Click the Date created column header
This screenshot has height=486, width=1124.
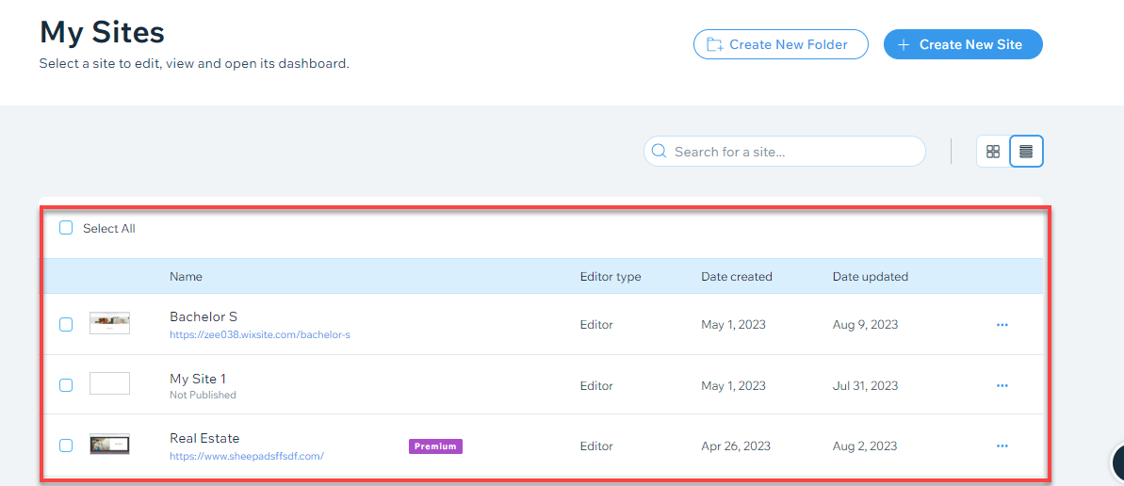point(736,276)
